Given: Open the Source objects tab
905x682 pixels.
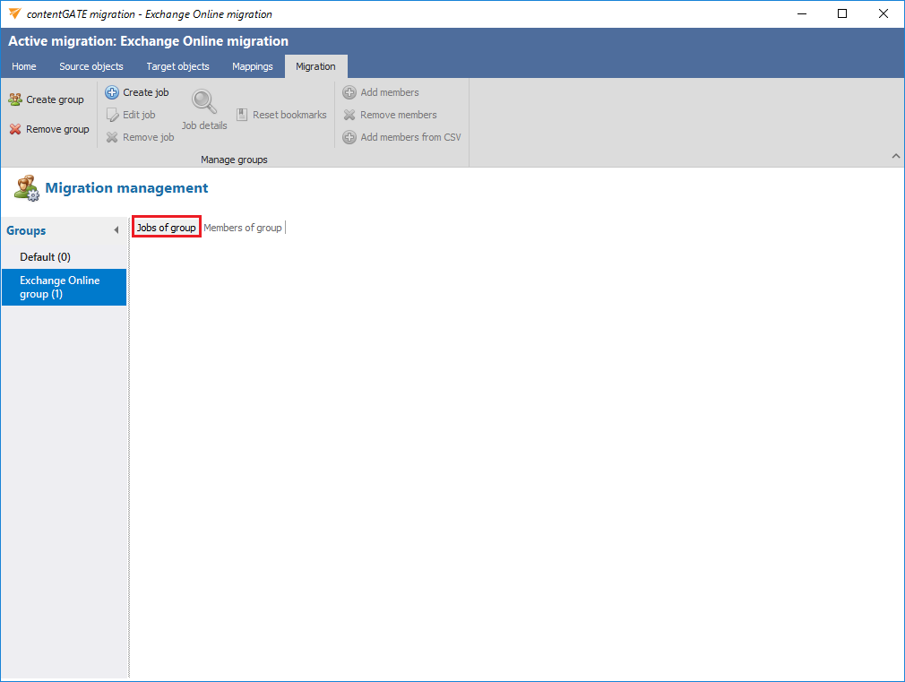Looking at the screenshot, I should point(91,66).
